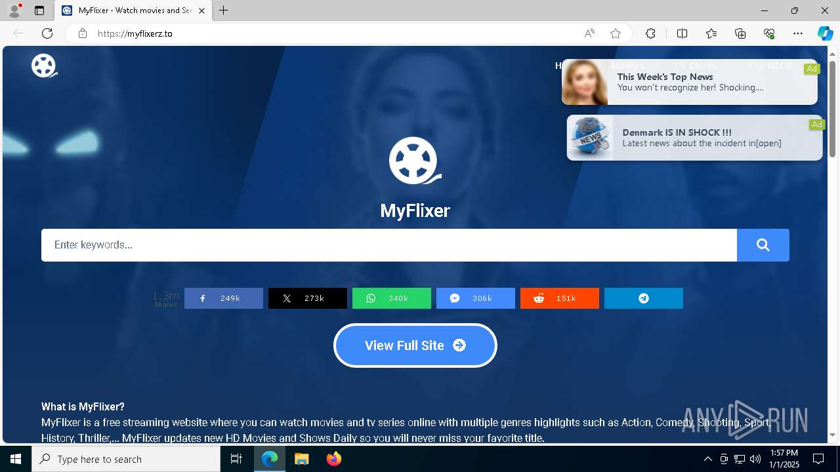Viewport: 840px width, 472px height.
Task: Open the notification center icon
Action: [818, 459]
